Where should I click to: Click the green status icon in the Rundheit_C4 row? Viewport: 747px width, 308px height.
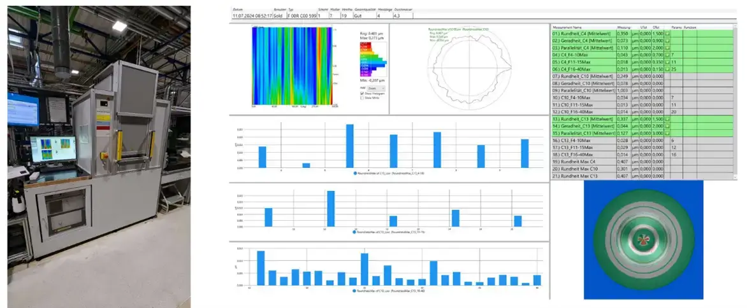tap(667, 34)
